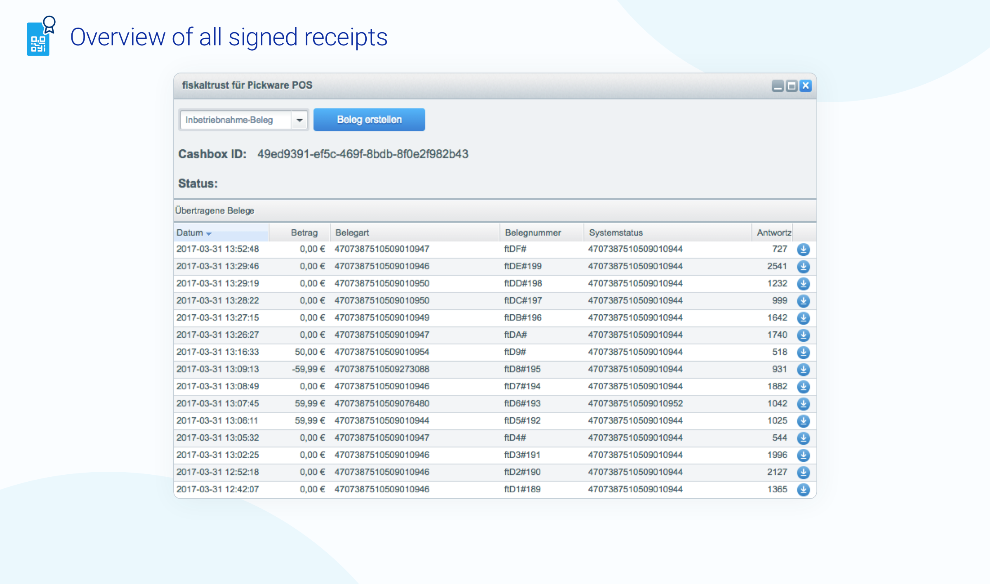Select Belegart cell 4707387510509010944
Viewport: 990px width, 584px height.
click(382, 421)
